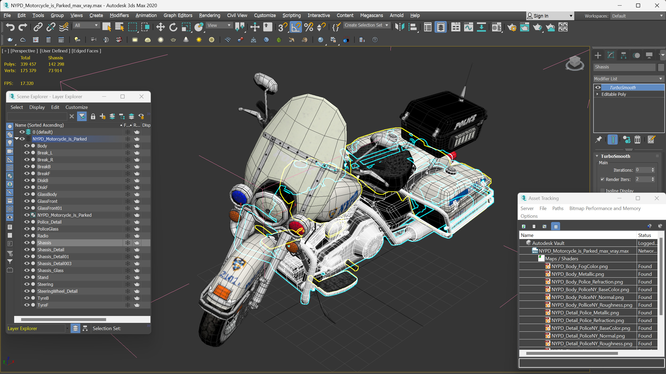The height and width of the screenshot is (374, 666).
Task: Open Bitmap Performance and Memory menu
Action: click(x=605, y=208)
